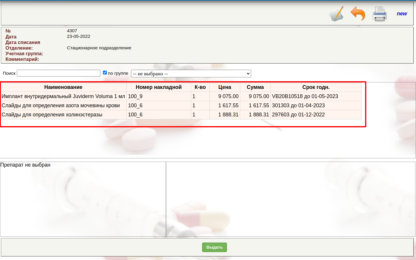Click the Срок годн. column header
416x260 pixels.
tap(316, 87)
